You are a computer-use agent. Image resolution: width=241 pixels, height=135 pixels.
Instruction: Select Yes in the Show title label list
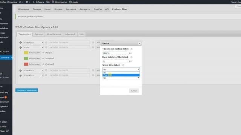[121, 75]
